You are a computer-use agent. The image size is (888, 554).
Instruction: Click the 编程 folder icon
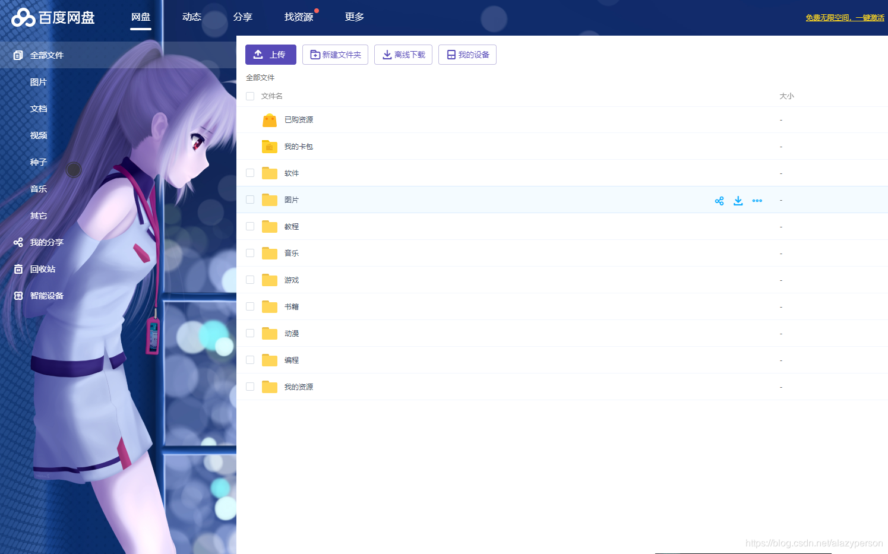tap(270, 360)
